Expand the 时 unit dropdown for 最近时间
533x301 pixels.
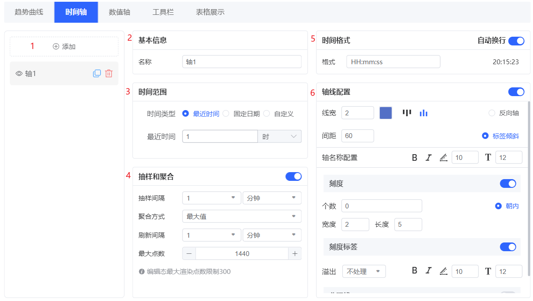coord(280,137)
